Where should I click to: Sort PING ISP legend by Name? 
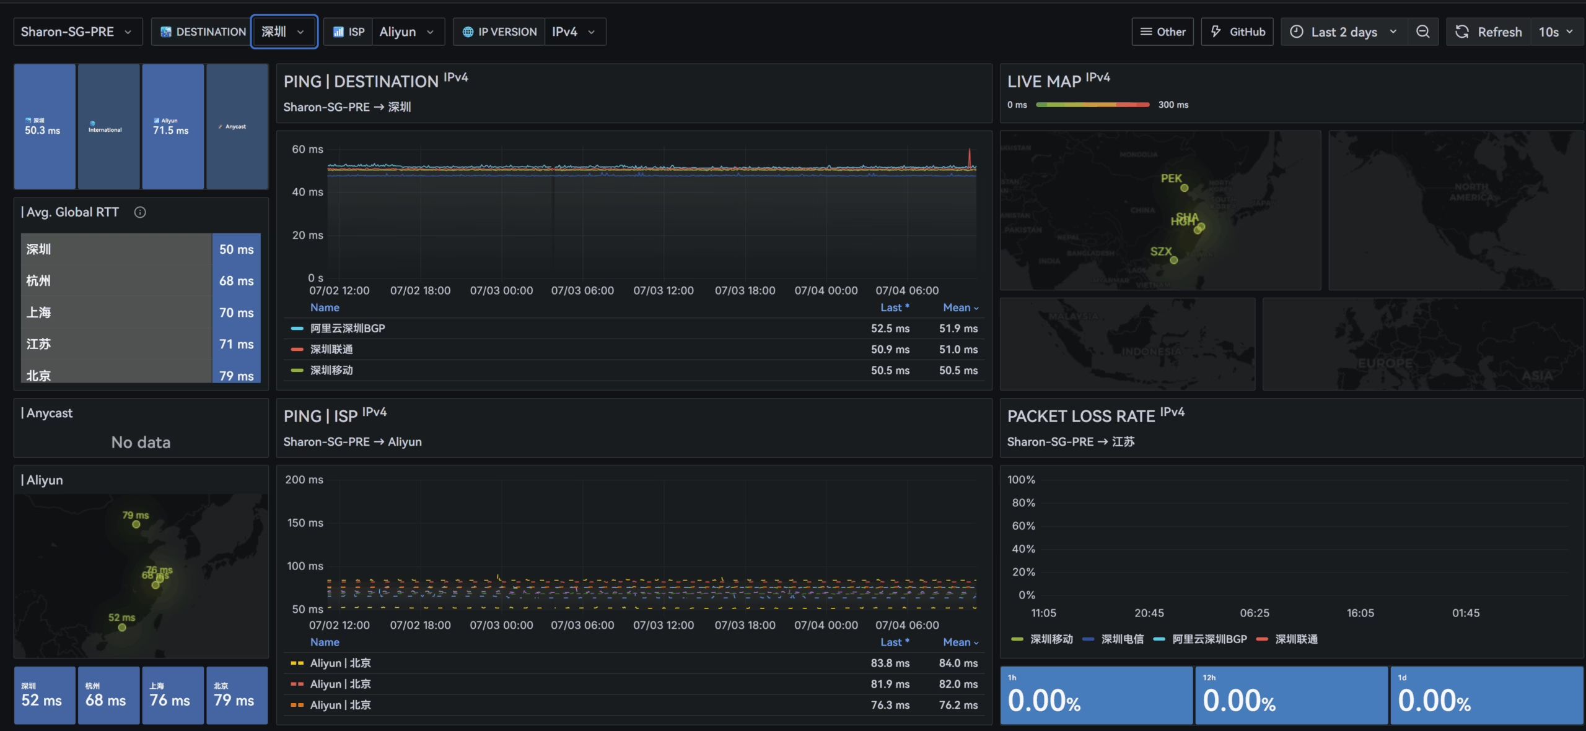pyautogui.click(x=325, y=642)
